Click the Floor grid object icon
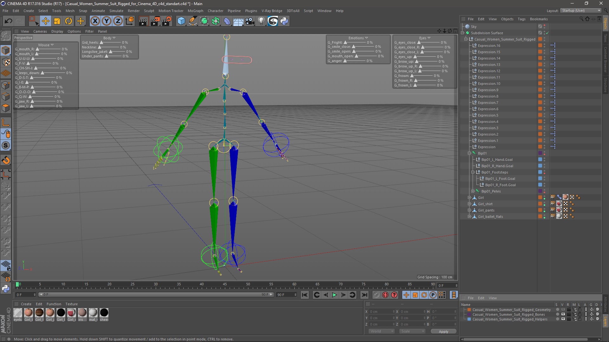The height and width of the screenshot is (342, 609). click(x=238, y=21)
